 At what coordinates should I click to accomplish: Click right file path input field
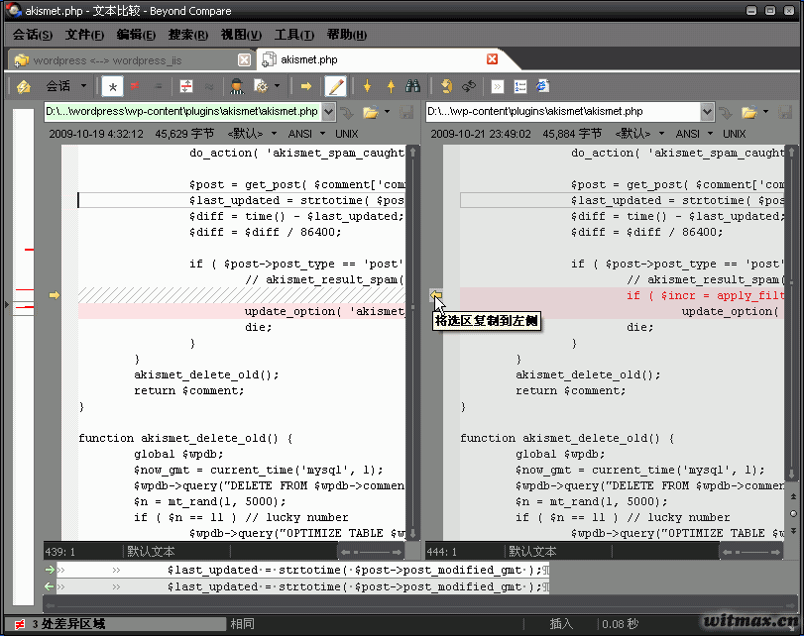563,111
